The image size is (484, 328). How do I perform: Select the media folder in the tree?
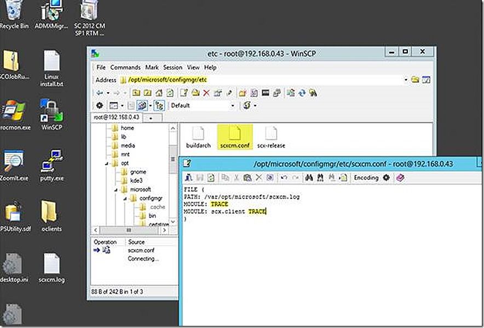(x=128, y=145)
